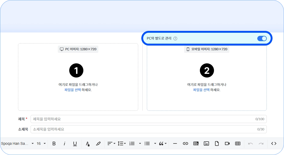This screenshot has height=155, width=284.
Task: Open the Spoqa Han Sans font dropdown
Action: (x=18, y=143)
